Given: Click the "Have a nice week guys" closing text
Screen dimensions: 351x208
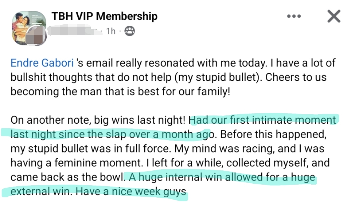Looking at the screenshot, I should [131, 191].
